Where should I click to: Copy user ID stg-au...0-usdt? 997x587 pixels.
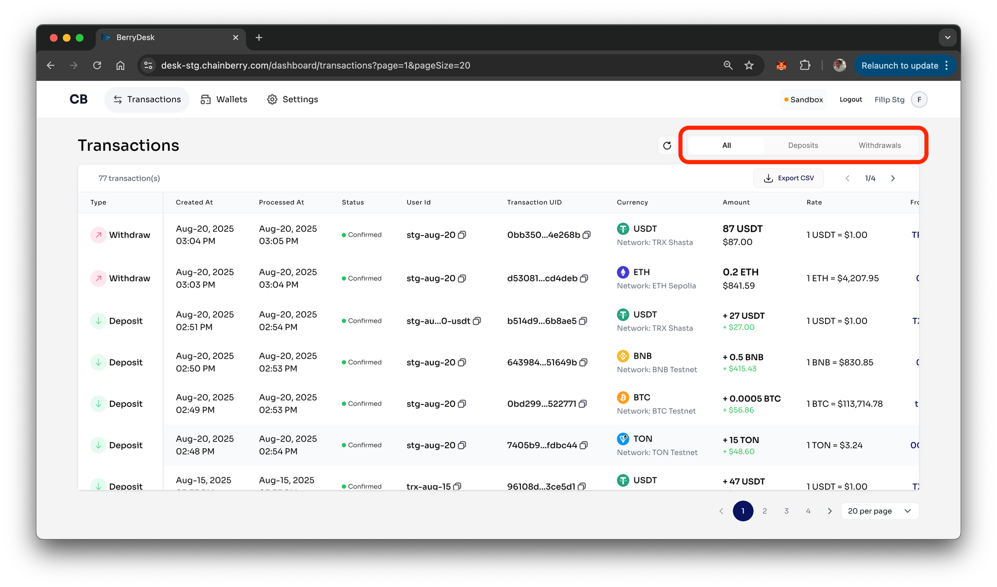click(x=477, y=321)
